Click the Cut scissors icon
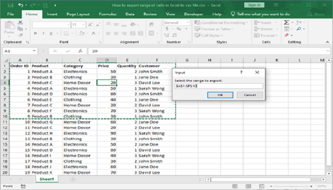 pos(20,23)
